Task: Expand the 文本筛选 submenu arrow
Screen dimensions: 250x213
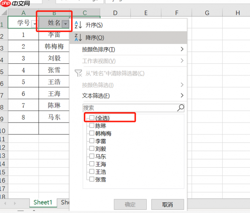Action: click(182, 95)
